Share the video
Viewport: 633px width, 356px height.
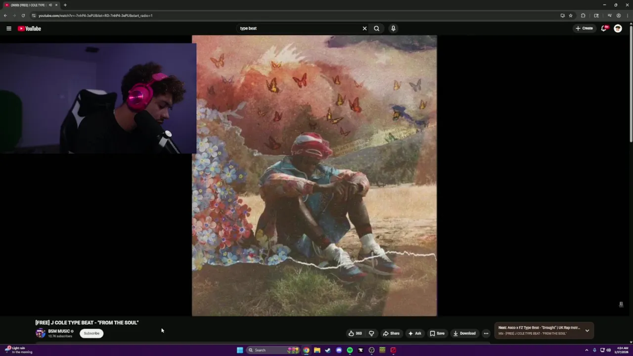pyautogui.click(x=391, y=333)
